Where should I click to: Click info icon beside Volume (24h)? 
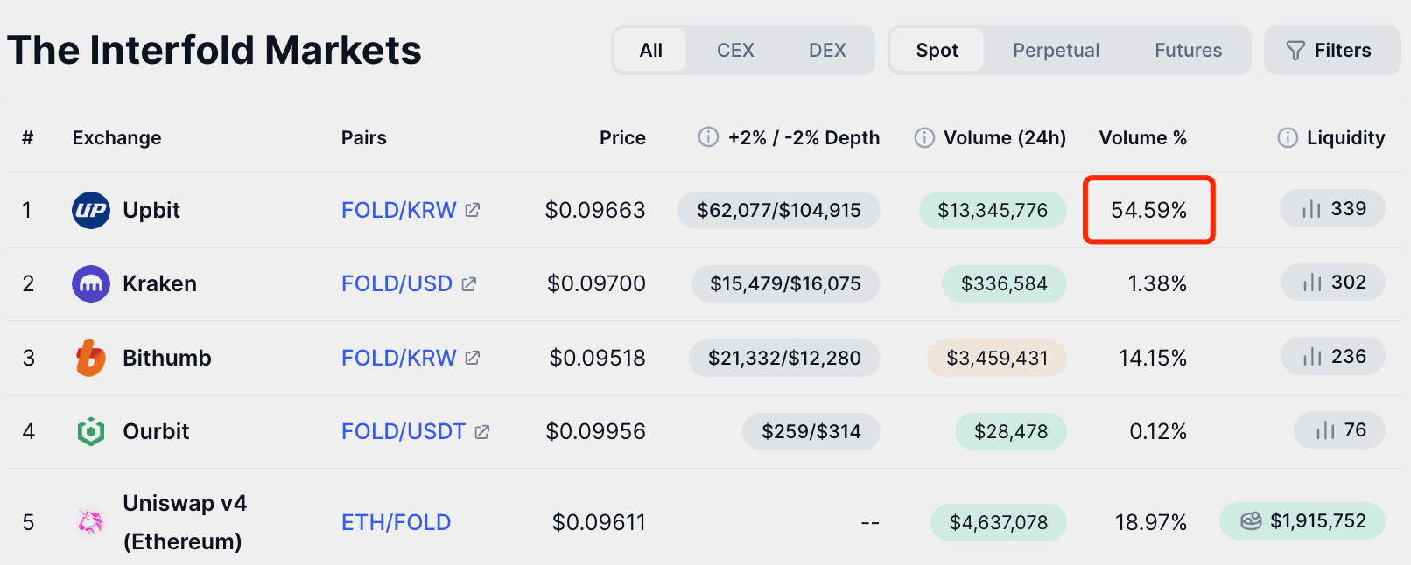(x=924, y=137)
